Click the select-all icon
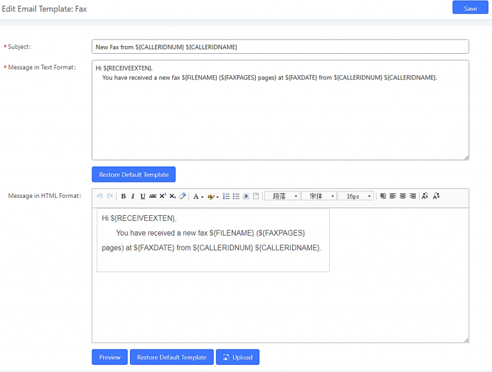The image size is (492, 372). click(246, 196)
